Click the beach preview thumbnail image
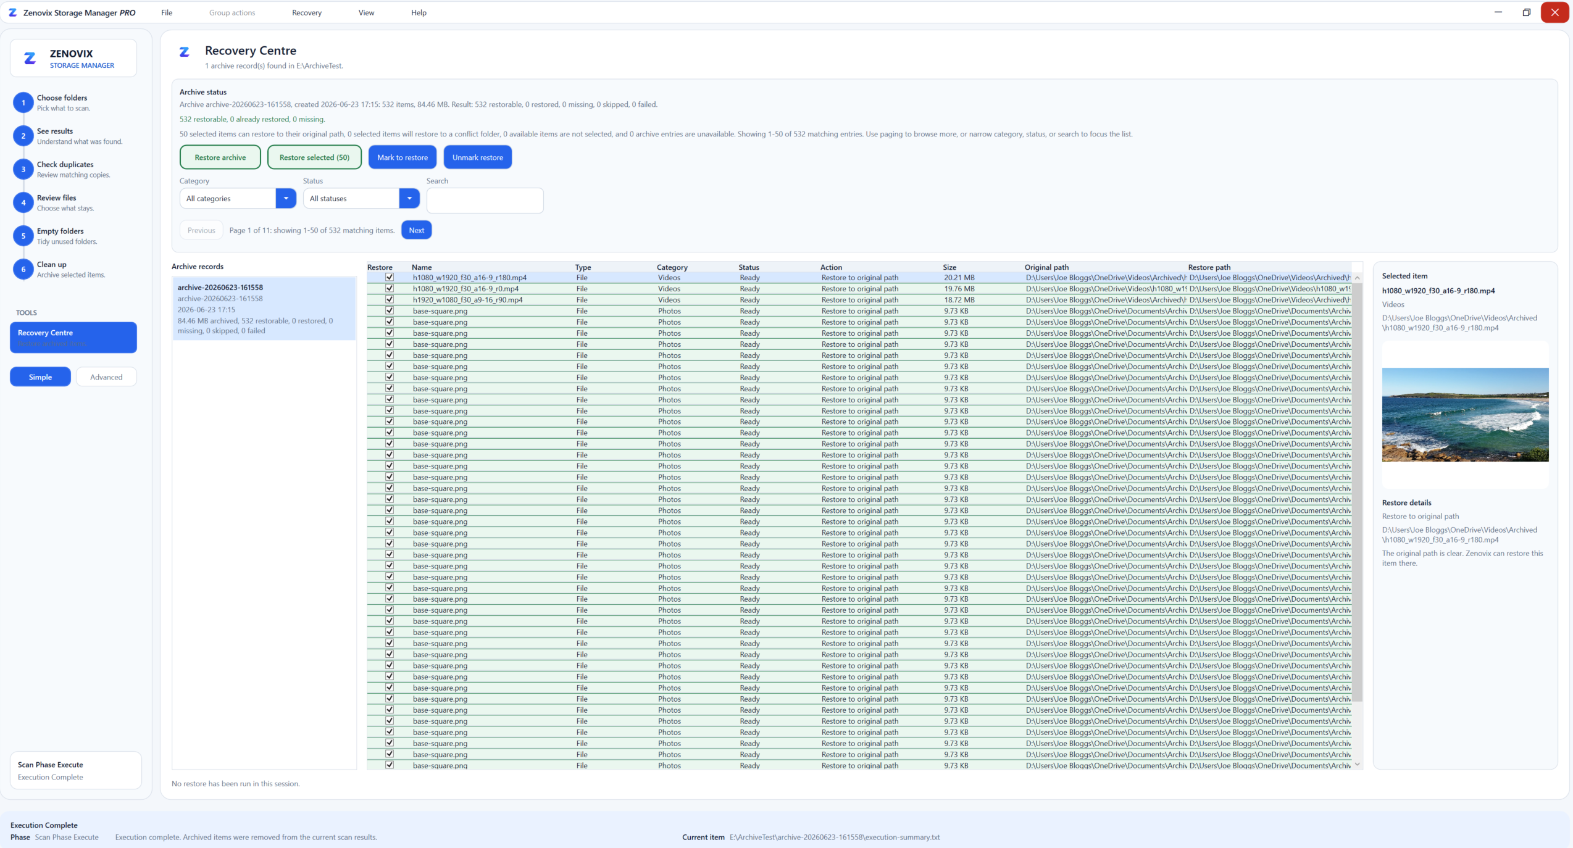 coord(1465,414)
